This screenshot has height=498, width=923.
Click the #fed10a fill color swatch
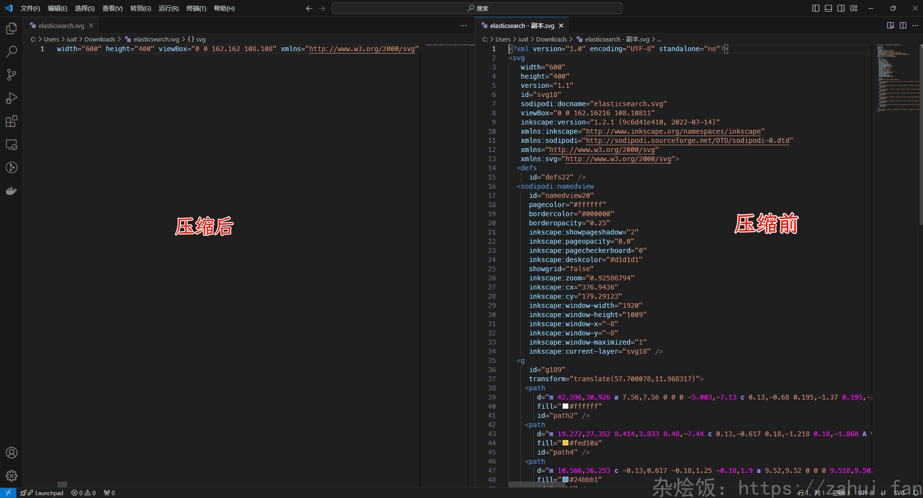(x=565, y=443)
